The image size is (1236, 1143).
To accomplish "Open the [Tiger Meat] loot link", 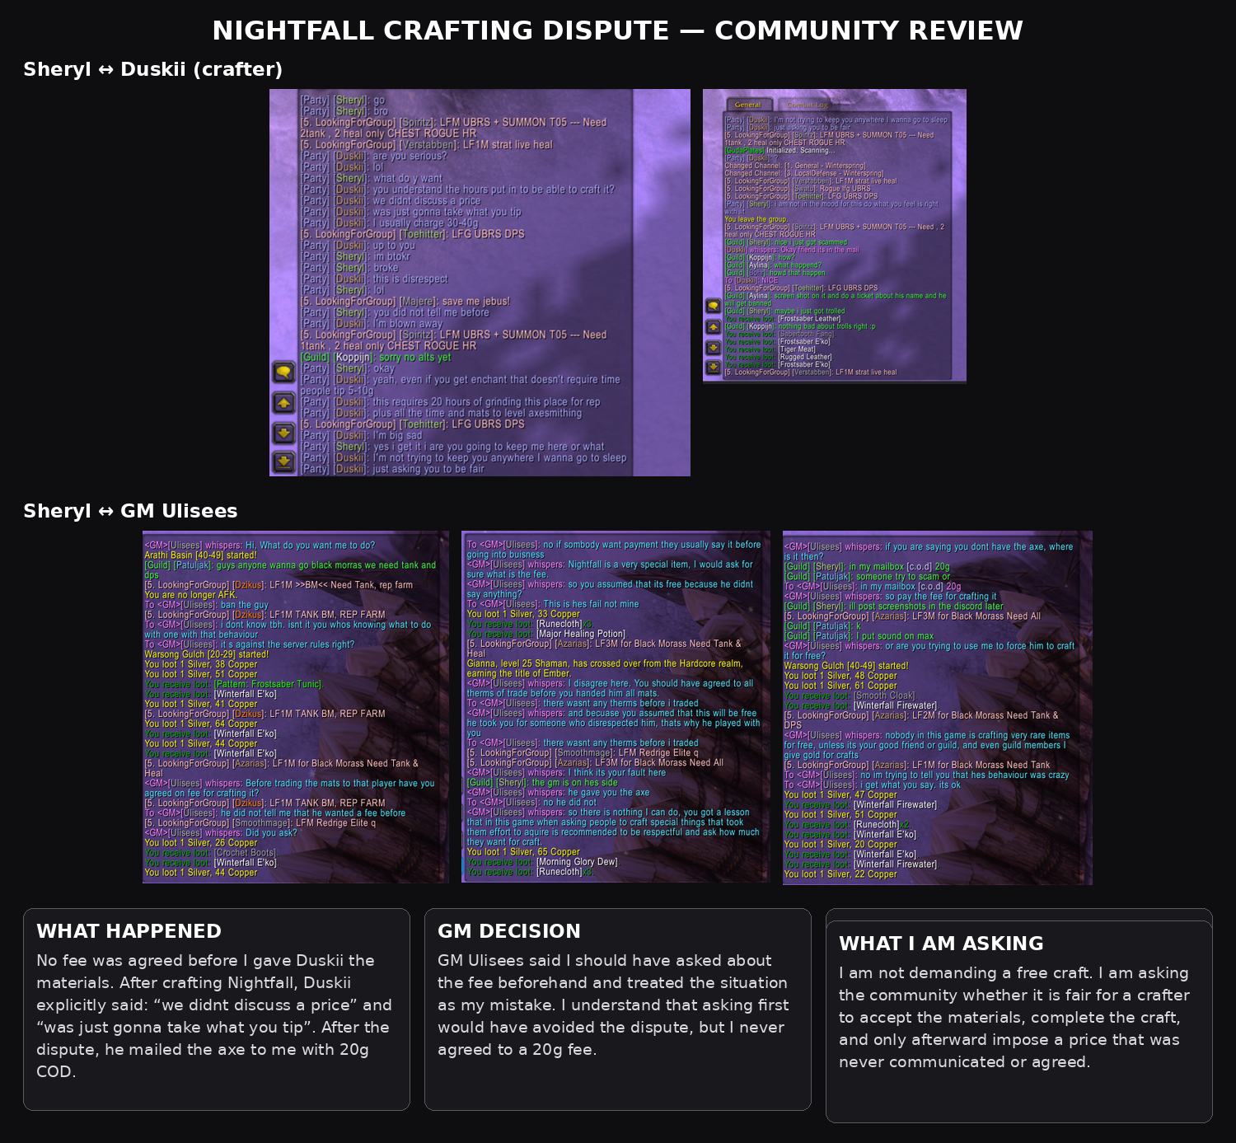I will [798, 349].
